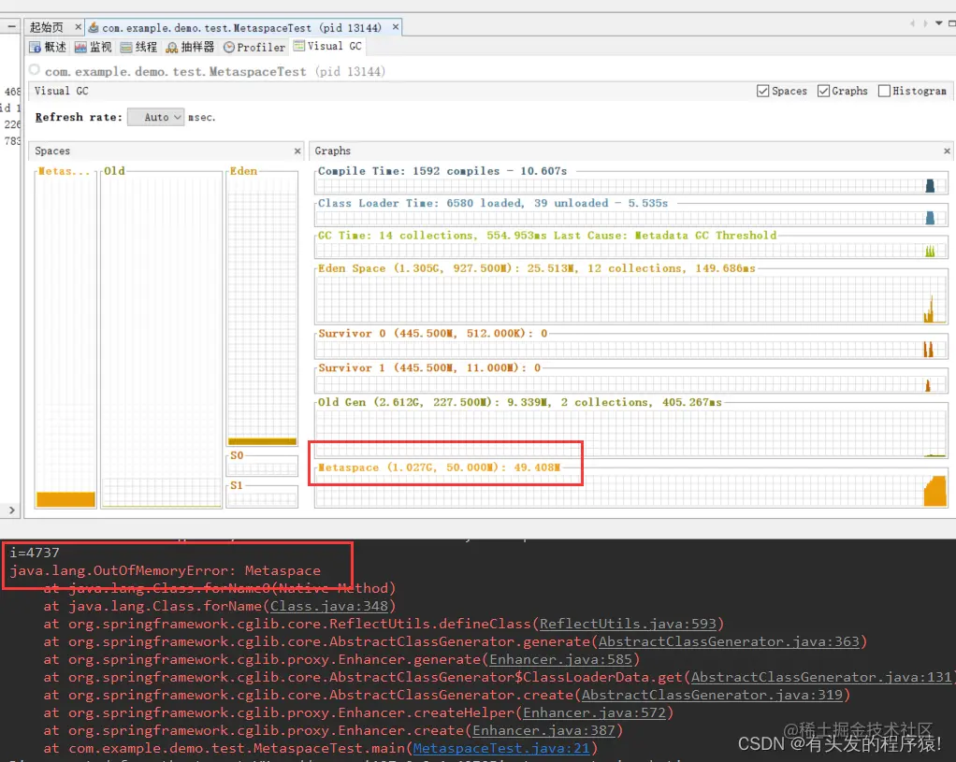The image size is (956, 762).
Task: Click the Metaspace graph
Action: click(x=631, y=491)
